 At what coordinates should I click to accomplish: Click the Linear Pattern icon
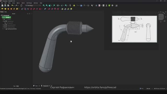point(65,9)
